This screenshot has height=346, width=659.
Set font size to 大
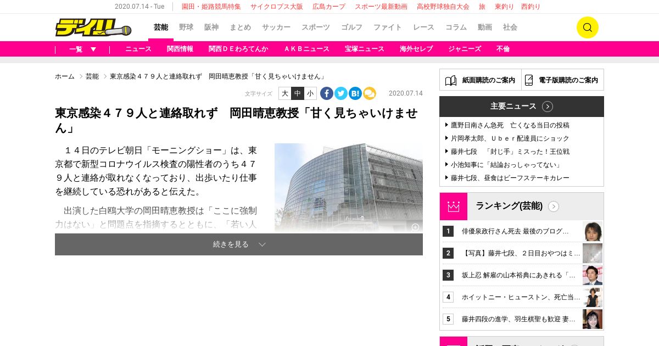tap(285, 93)
